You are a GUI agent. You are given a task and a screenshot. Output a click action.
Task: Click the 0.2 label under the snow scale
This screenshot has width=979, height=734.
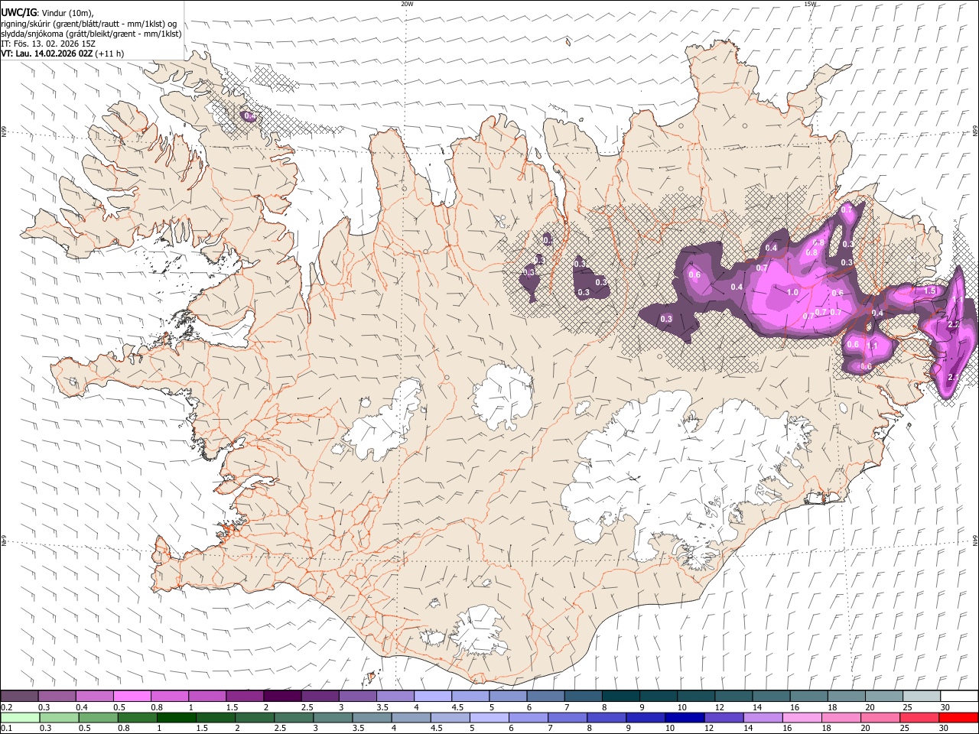click(x=5, y=706)
